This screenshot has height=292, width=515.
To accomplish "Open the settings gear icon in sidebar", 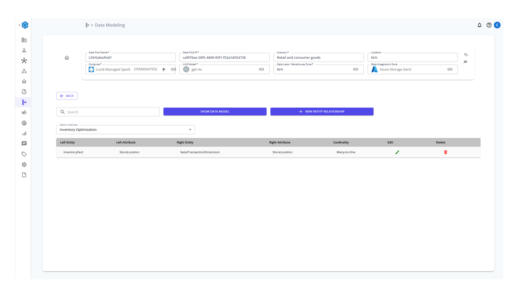I will coord(24,165).
